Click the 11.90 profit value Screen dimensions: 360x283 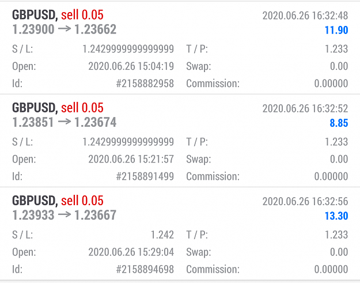(336, 30)
